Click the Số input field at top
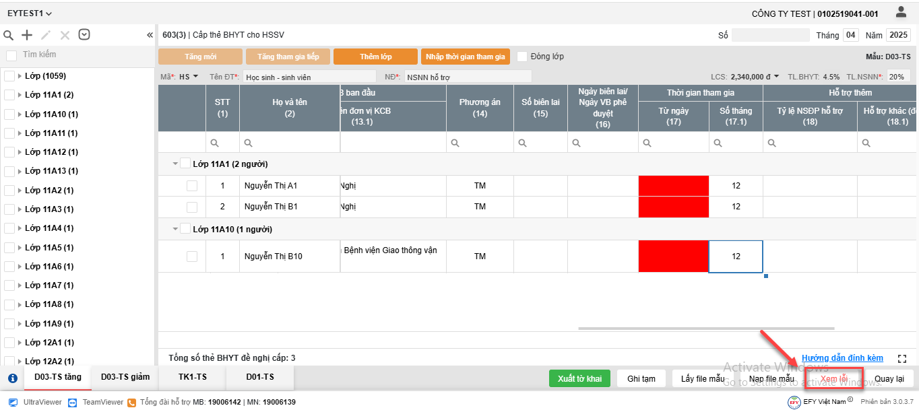 point(770,35)
